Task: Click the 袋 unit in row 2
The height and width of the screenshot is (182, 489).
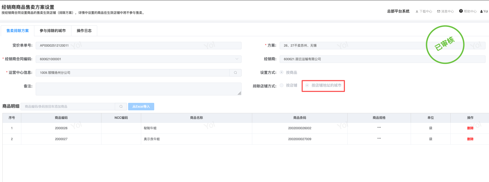Action: pos(431,139)
